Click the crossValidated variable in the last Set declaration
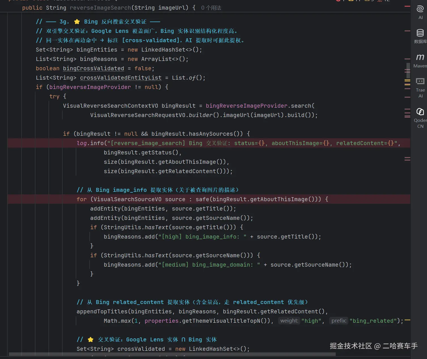The height and width of the screenshot is (359, 427). pos(141,349)
